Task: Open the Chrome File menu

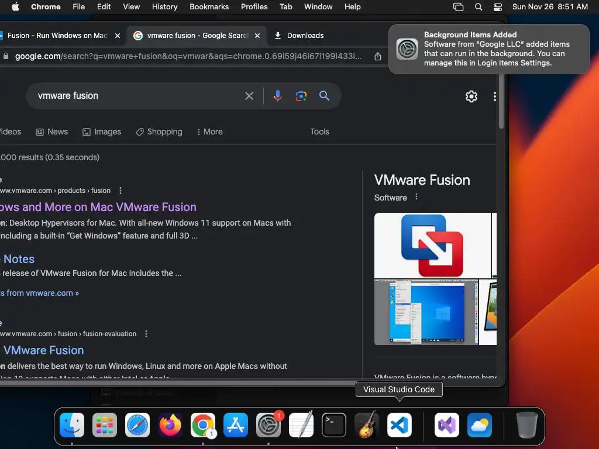Action: [x=79, y=7]
